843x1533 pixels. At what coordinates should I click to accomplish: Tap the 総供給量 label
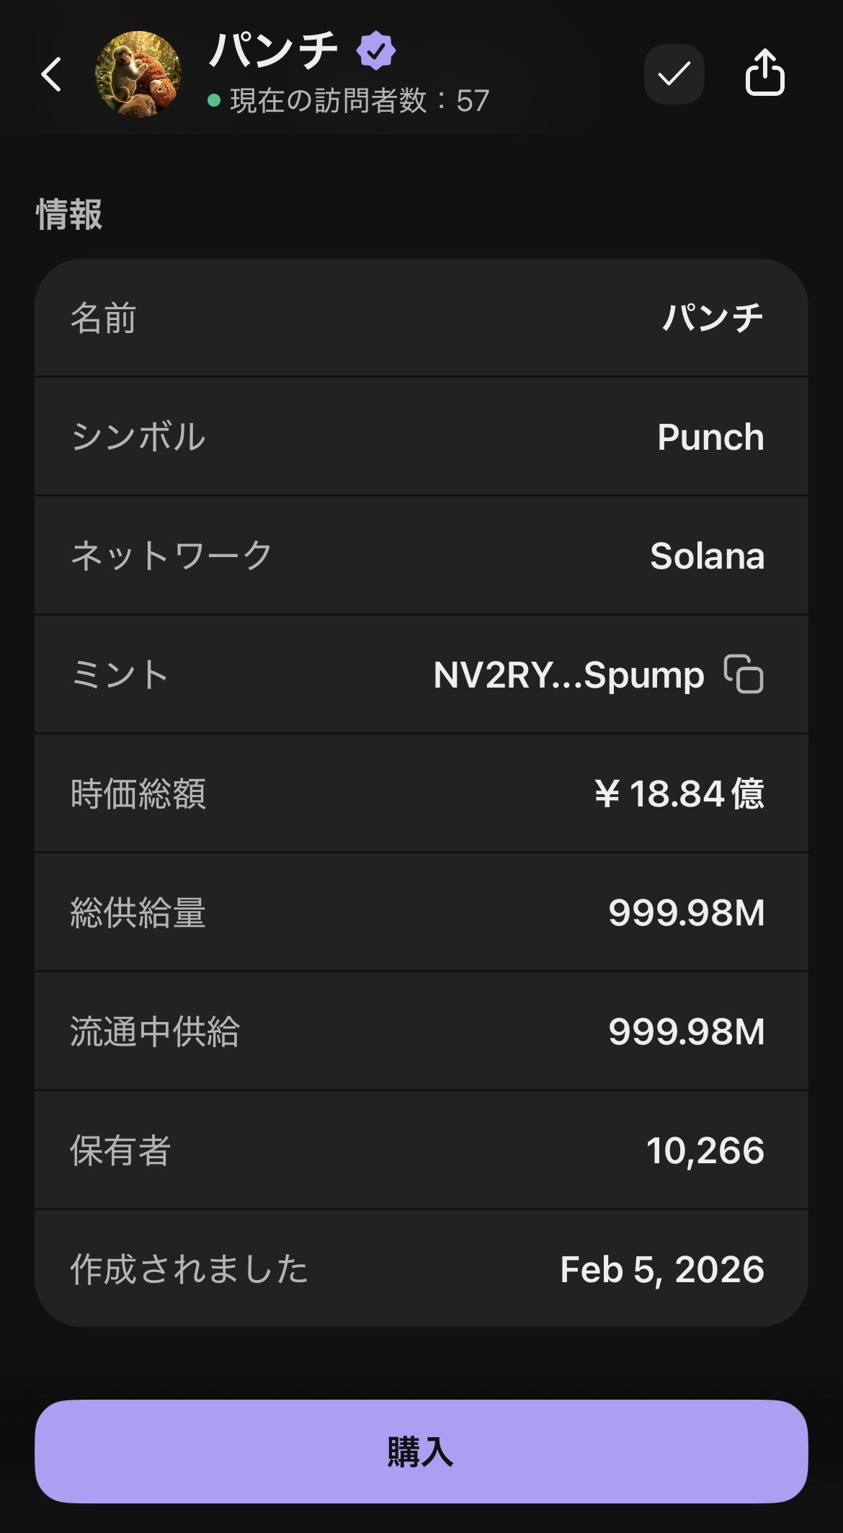click(x=138, y=912)
